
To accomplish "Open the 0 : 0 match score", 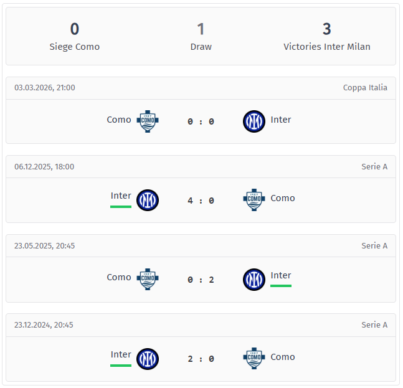I will pyautogui.click(x=201, y=121).
